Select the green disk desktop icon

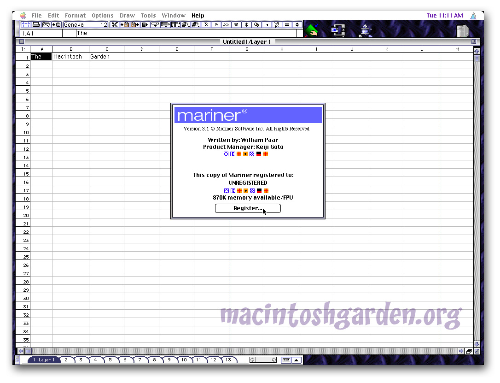312,30
